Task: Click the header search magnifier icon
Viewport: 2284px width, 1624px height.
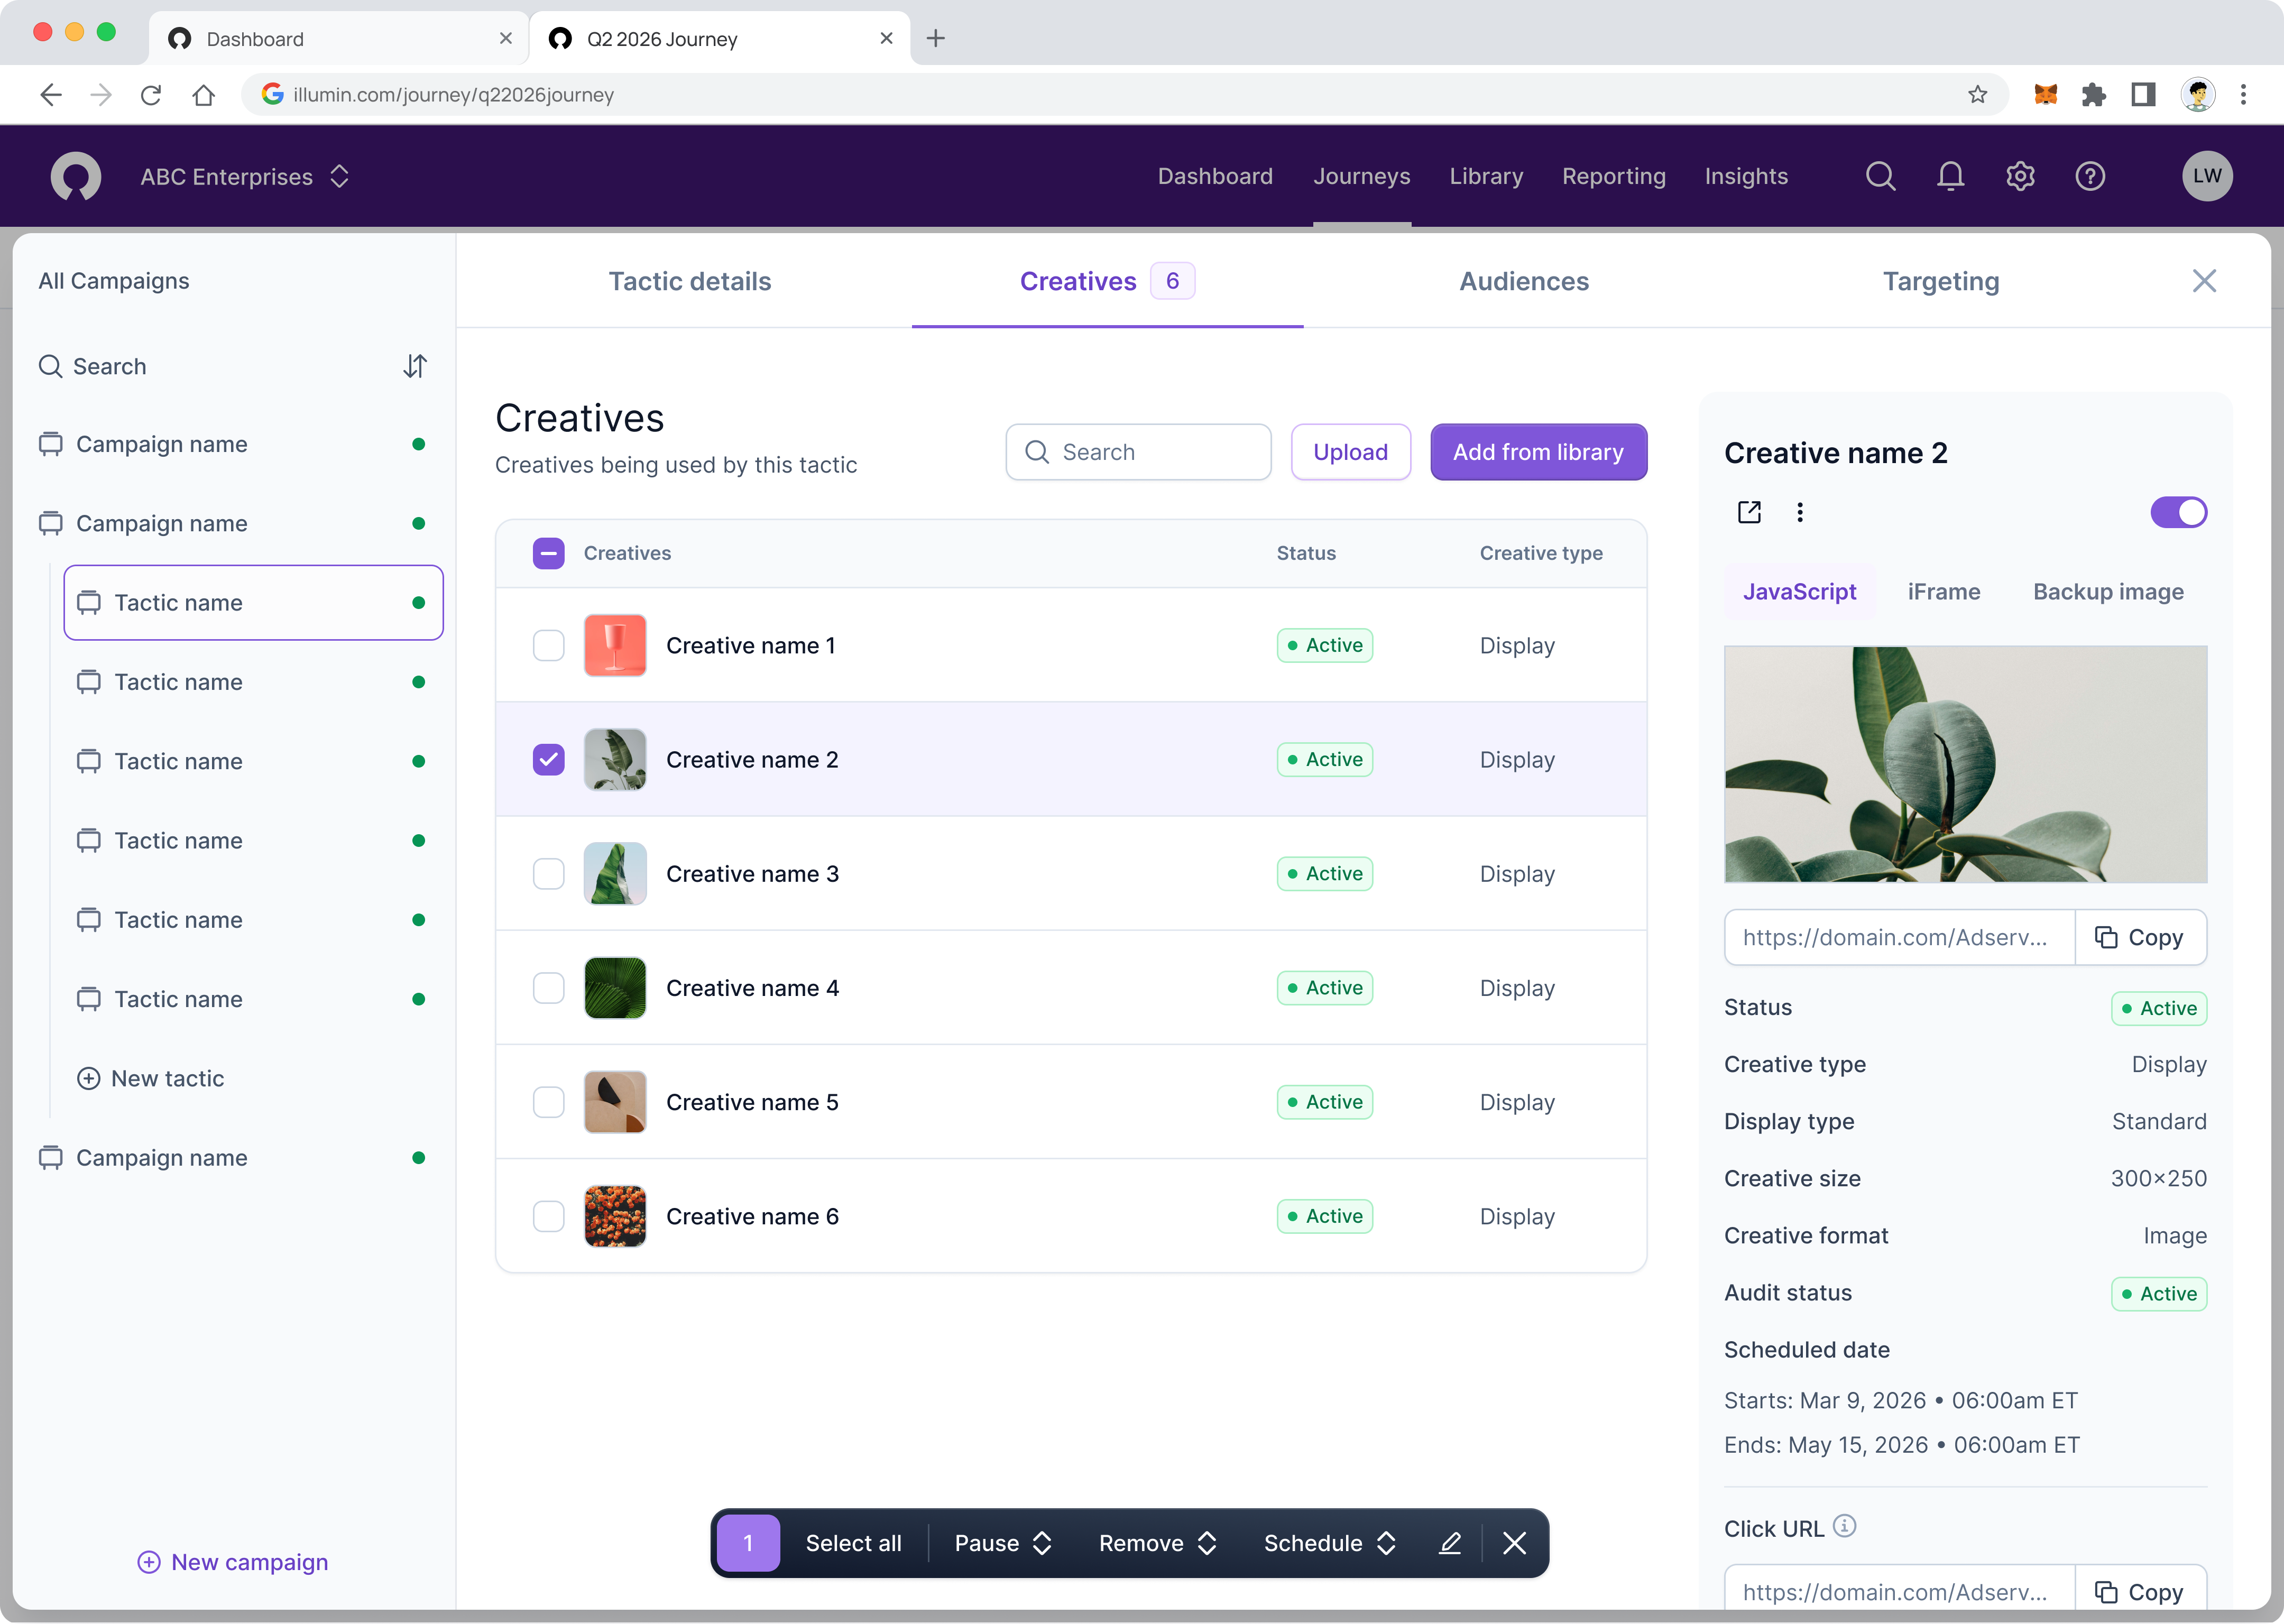Action: (x=1880, y=176)
